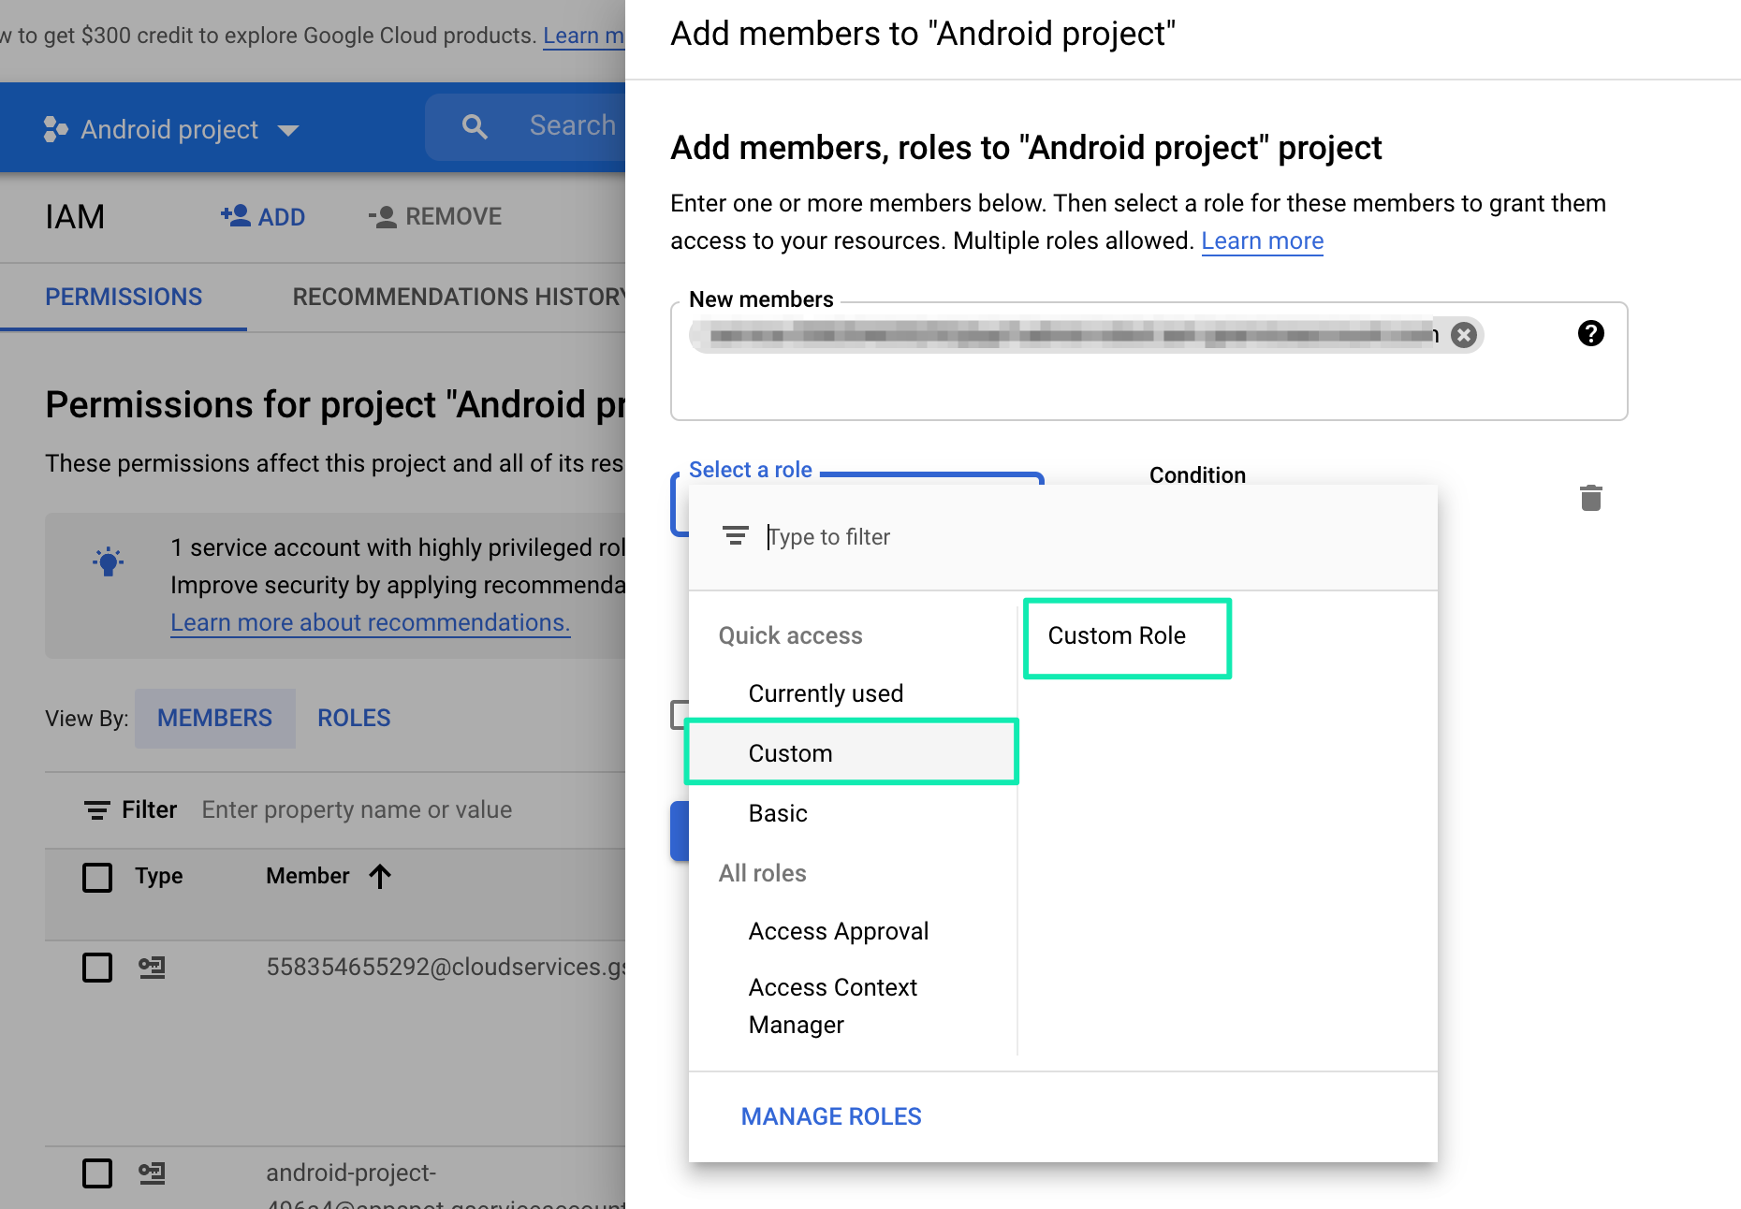Click the Type column header
Image resolution: width=1741 pixels, height=1209 pixels.
pos(158,876)
